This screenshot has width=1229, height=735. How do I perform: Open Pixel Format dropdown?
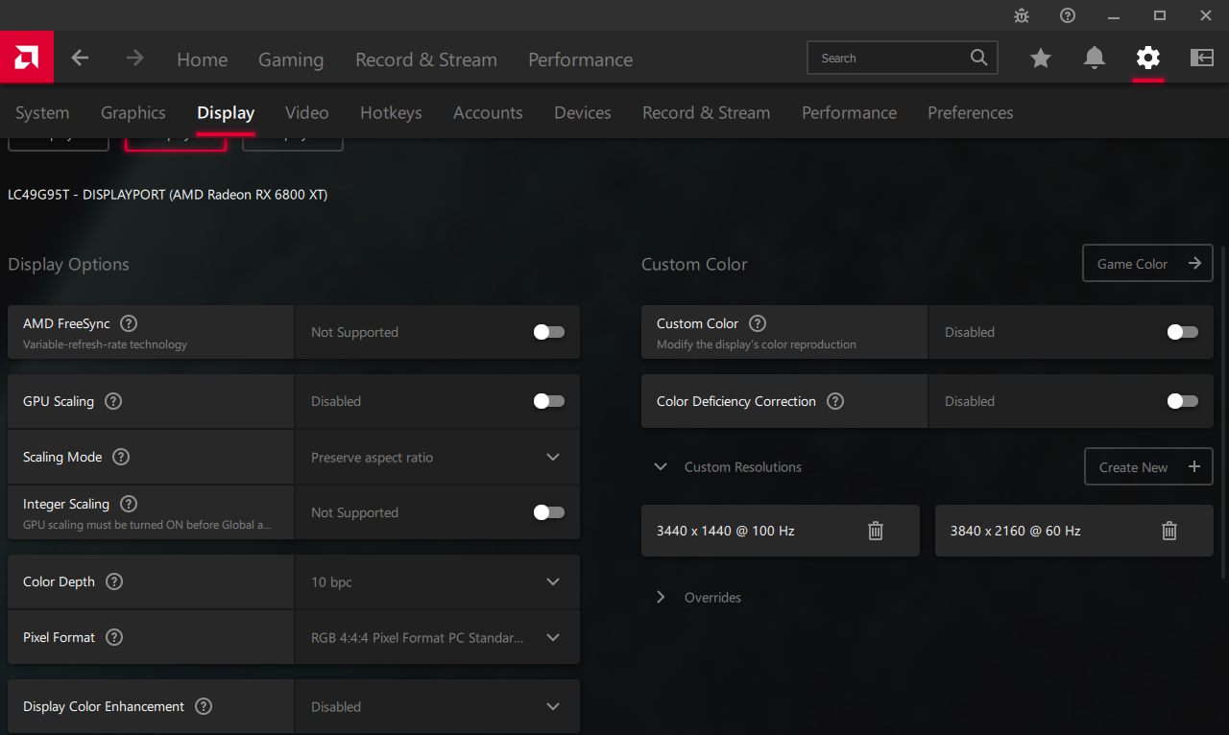pyautogui.click(x=438, y=637)
